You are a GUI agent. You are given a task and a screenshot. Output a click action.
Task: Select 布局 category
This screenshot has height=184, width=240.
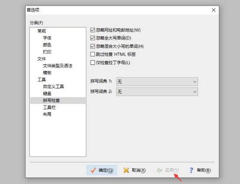[x=47, y=114]
